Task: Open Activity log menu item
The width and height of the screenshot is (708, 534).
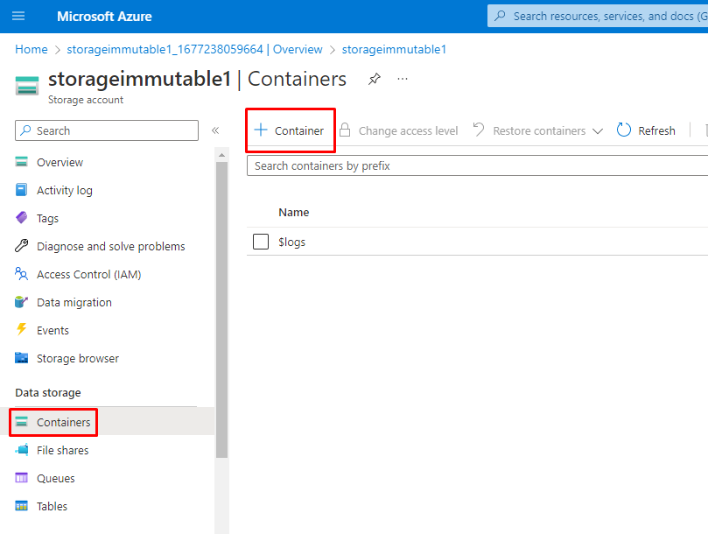Action: coord(65,190)
